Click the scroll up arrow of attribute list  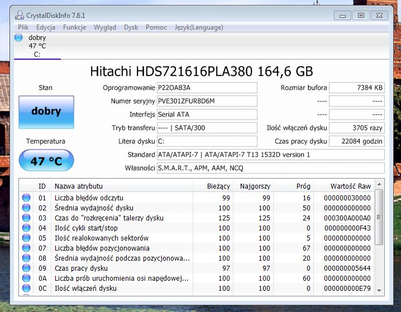coord(379,184)
